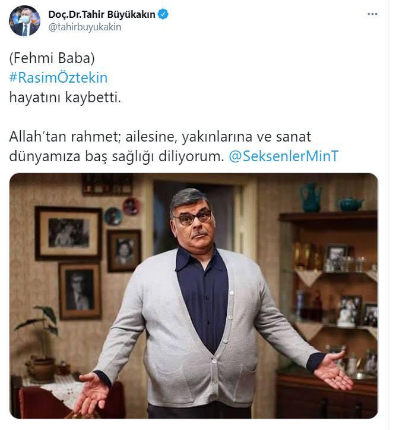Screen dimensions: 393x430
Task: Click the framed pictures on the photo wall
Action: pos(88,260)
